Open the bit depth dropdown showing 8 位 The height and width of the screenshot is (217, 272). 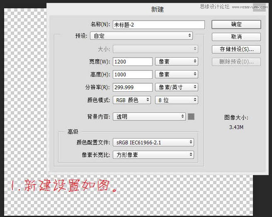point(176,100)
